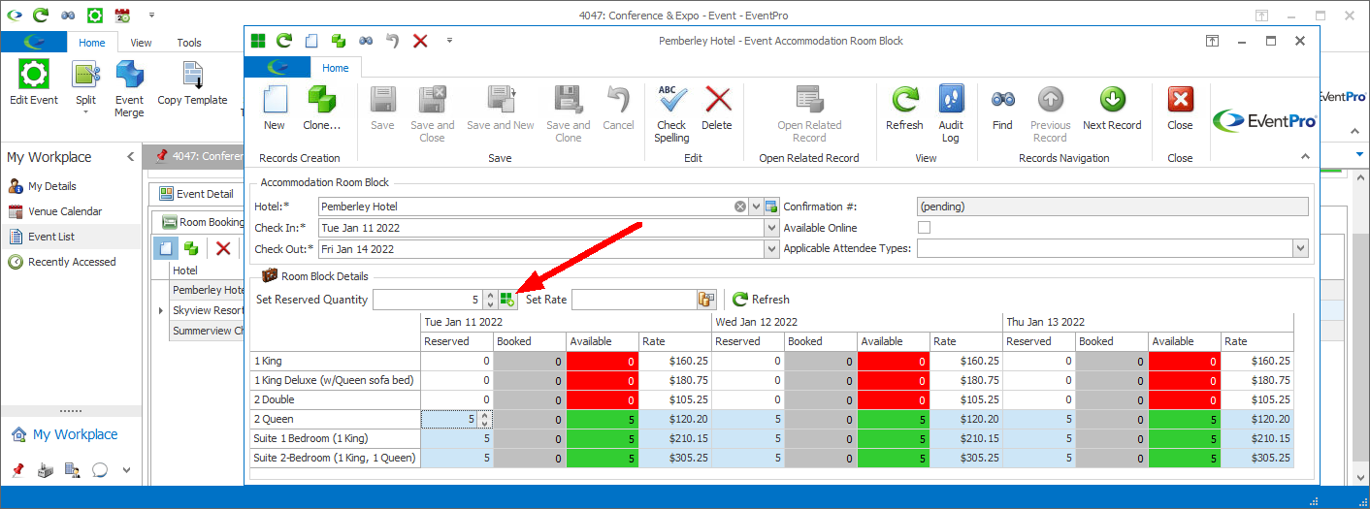
Task: Click the Clone ribbon button
Action: (321, 107)
